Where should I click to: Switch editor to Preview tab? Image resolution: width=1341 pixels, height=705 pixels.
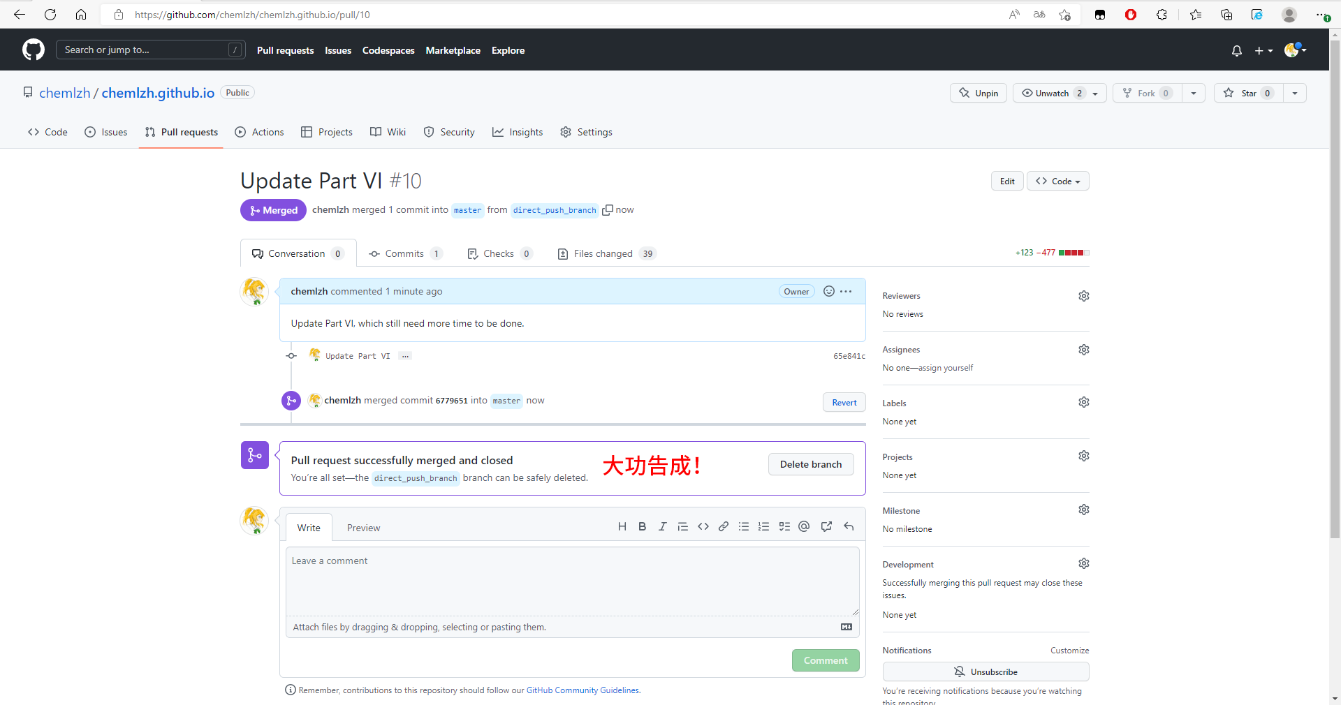[363, 528]
